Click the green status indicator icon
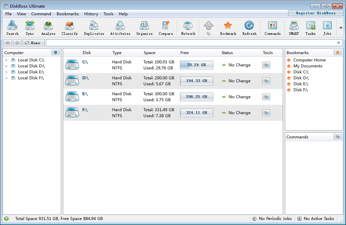Image resolution: width=346 pixels, height=225 pixels. [x=6, y=219]
